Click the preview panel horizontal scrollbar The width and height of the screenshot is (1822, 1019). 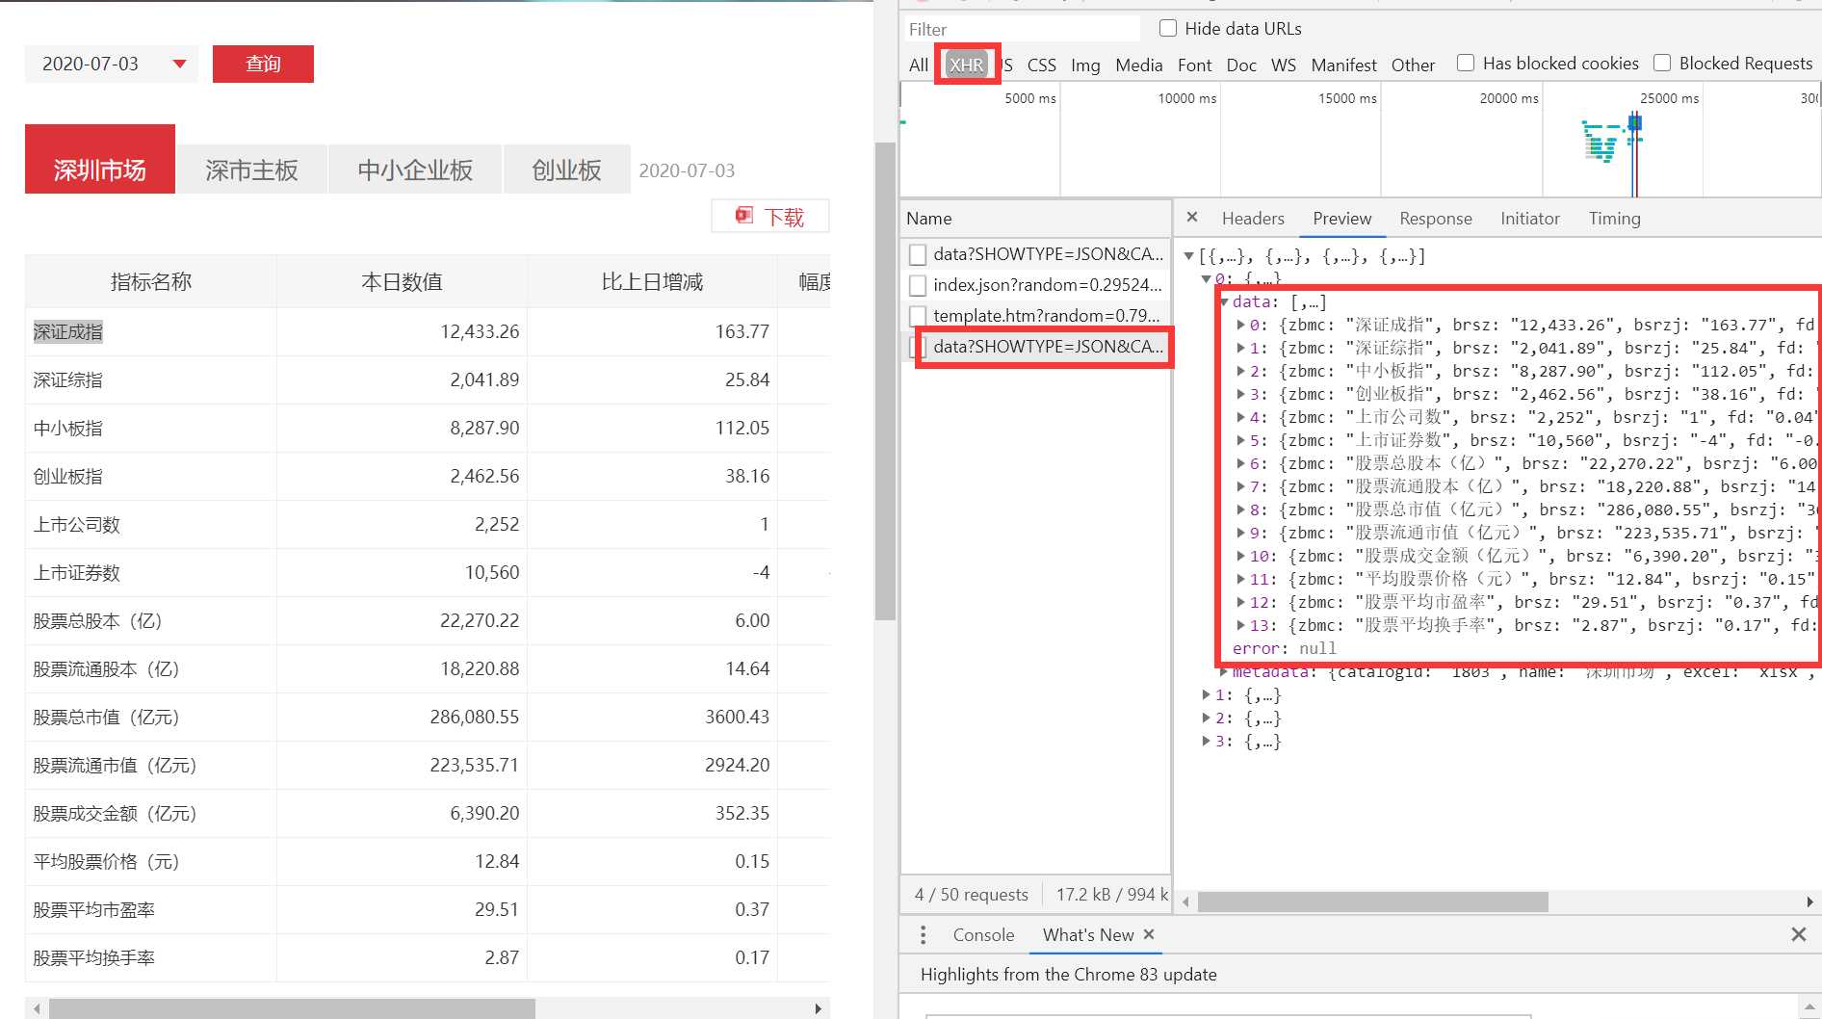pos(1372,901)
